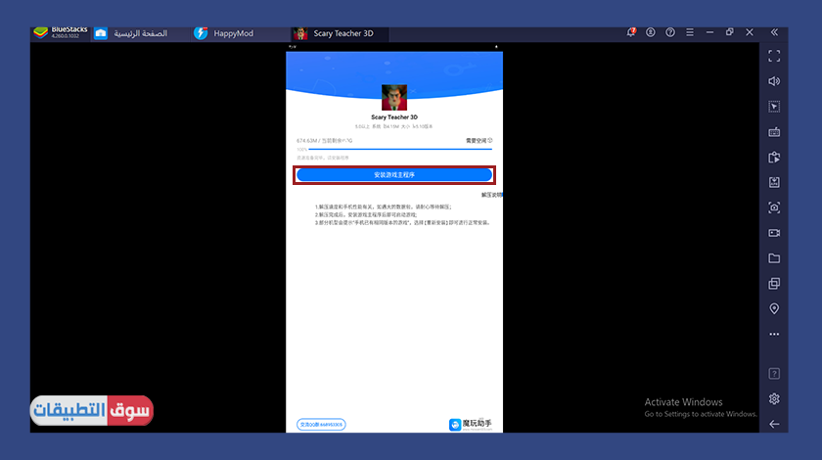
Task: Show more sidebar options ellipsis
Action: click(774, 334)
